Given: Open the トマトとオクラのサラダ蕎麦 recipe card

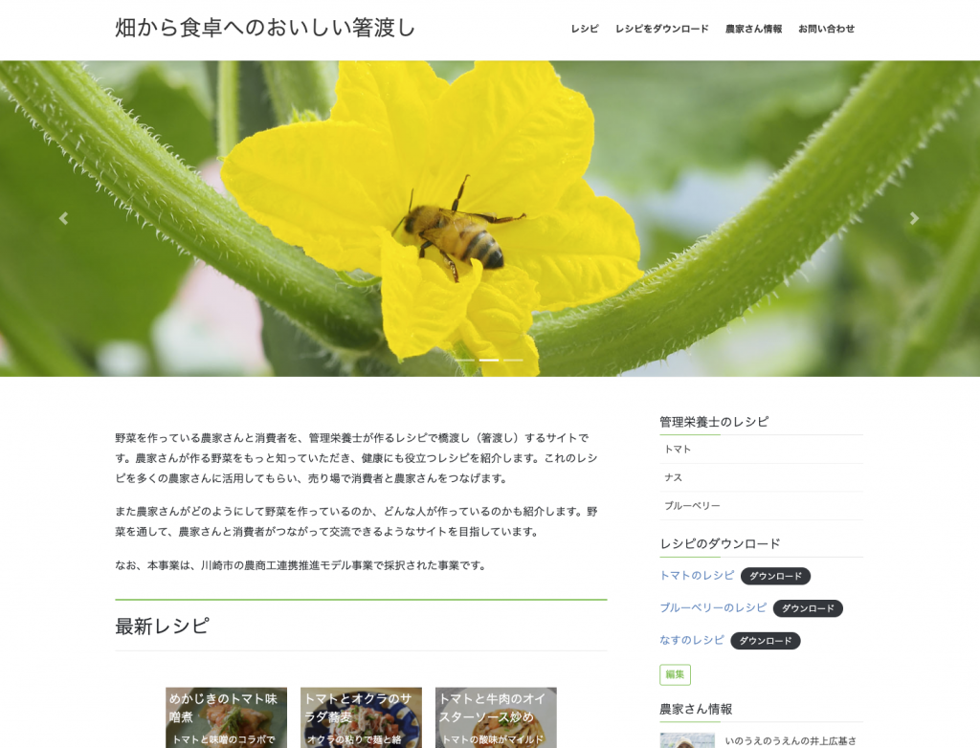Looking at the screenshot, I should tap(361, 717).
